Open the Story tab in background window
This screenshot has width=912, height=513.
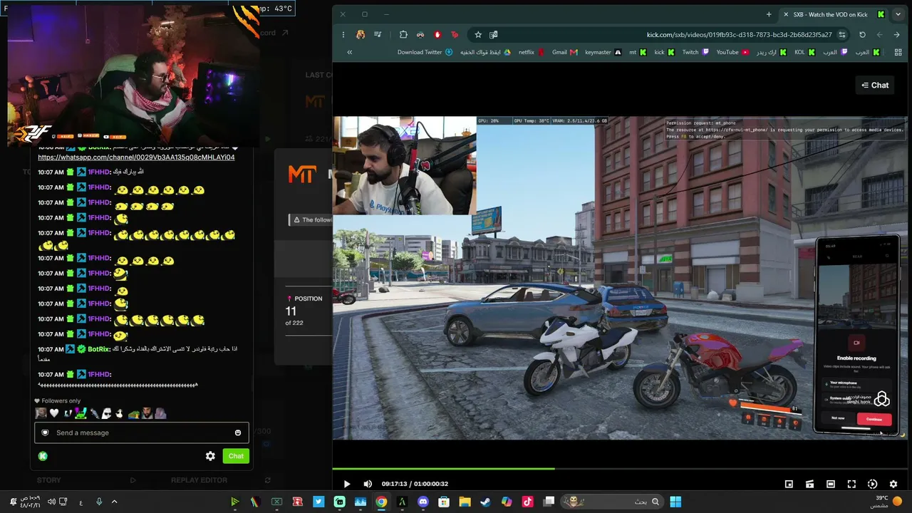[49, 480]
